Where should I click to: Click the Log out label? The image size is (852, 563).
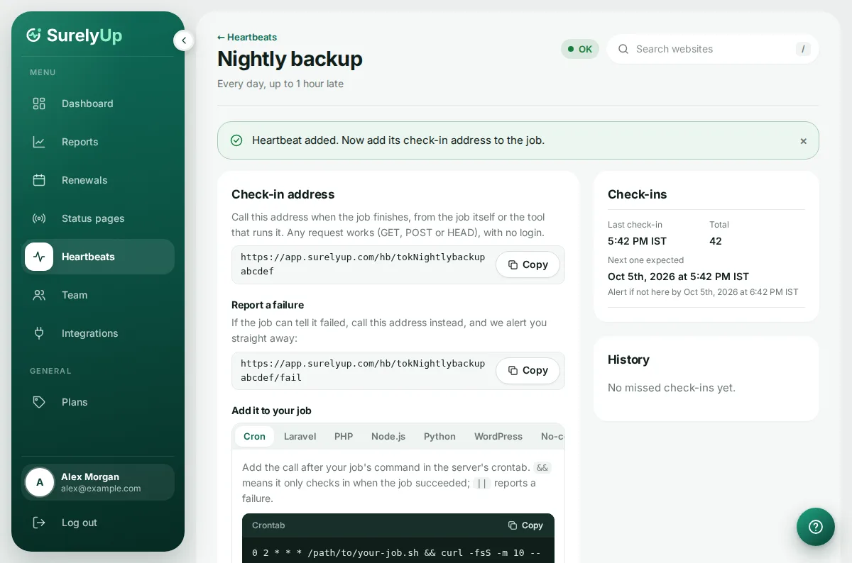pos(80,523)
